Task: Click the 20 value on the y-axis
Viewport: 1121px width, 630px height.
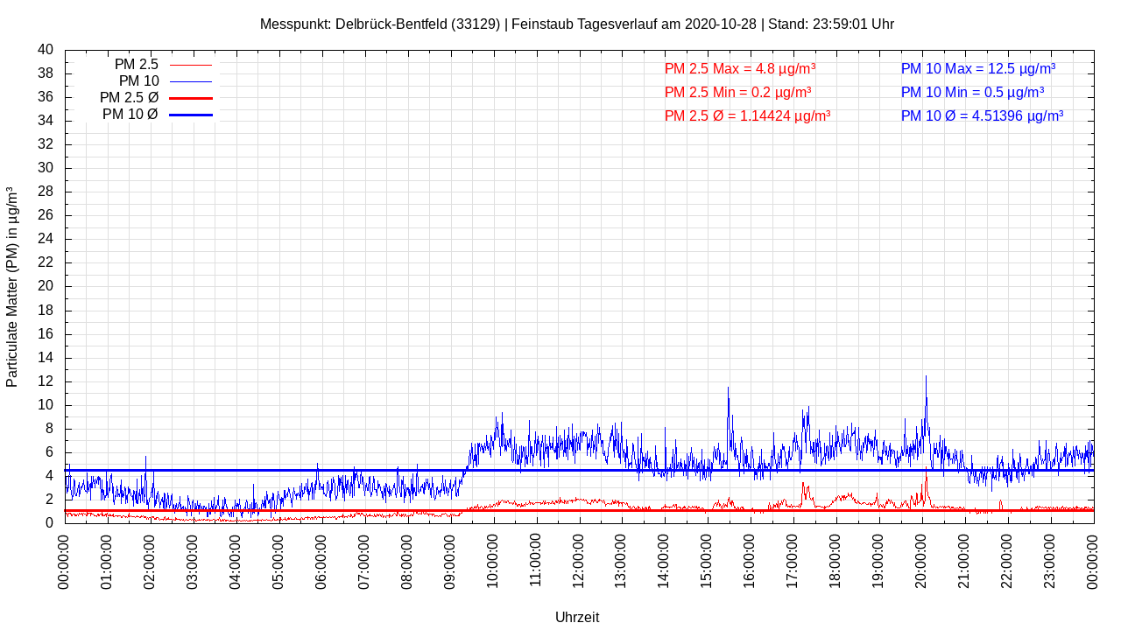Action: pyautogui.click(x=46, y=286)
